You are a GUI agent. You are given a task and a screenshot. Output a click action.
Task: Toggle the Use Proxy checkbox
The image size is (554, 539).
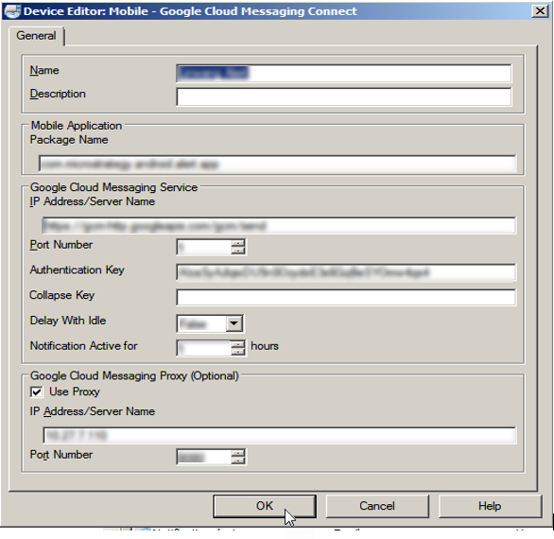pos(36,392)
